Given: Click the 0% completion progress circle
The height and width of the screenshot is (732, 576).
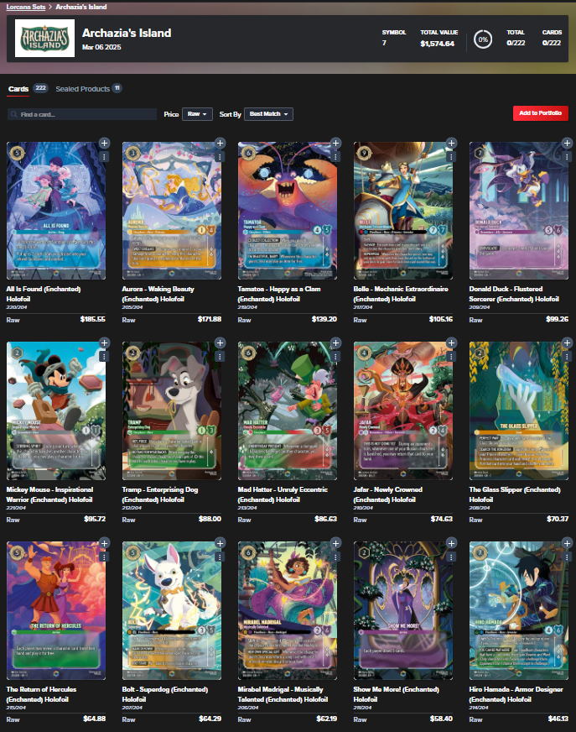Looking at the screenshot, I should point(483,39).
